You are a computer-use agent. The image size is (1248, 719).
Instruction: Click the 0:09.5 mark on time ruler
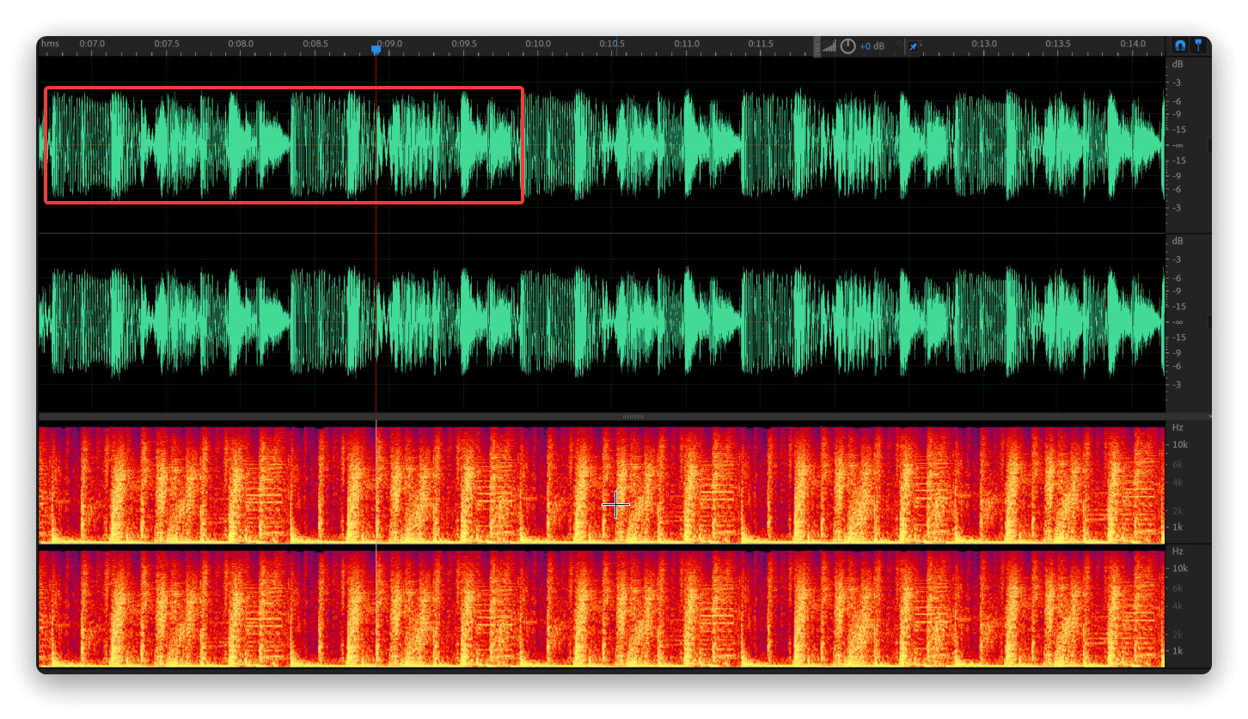pos(464,43)
